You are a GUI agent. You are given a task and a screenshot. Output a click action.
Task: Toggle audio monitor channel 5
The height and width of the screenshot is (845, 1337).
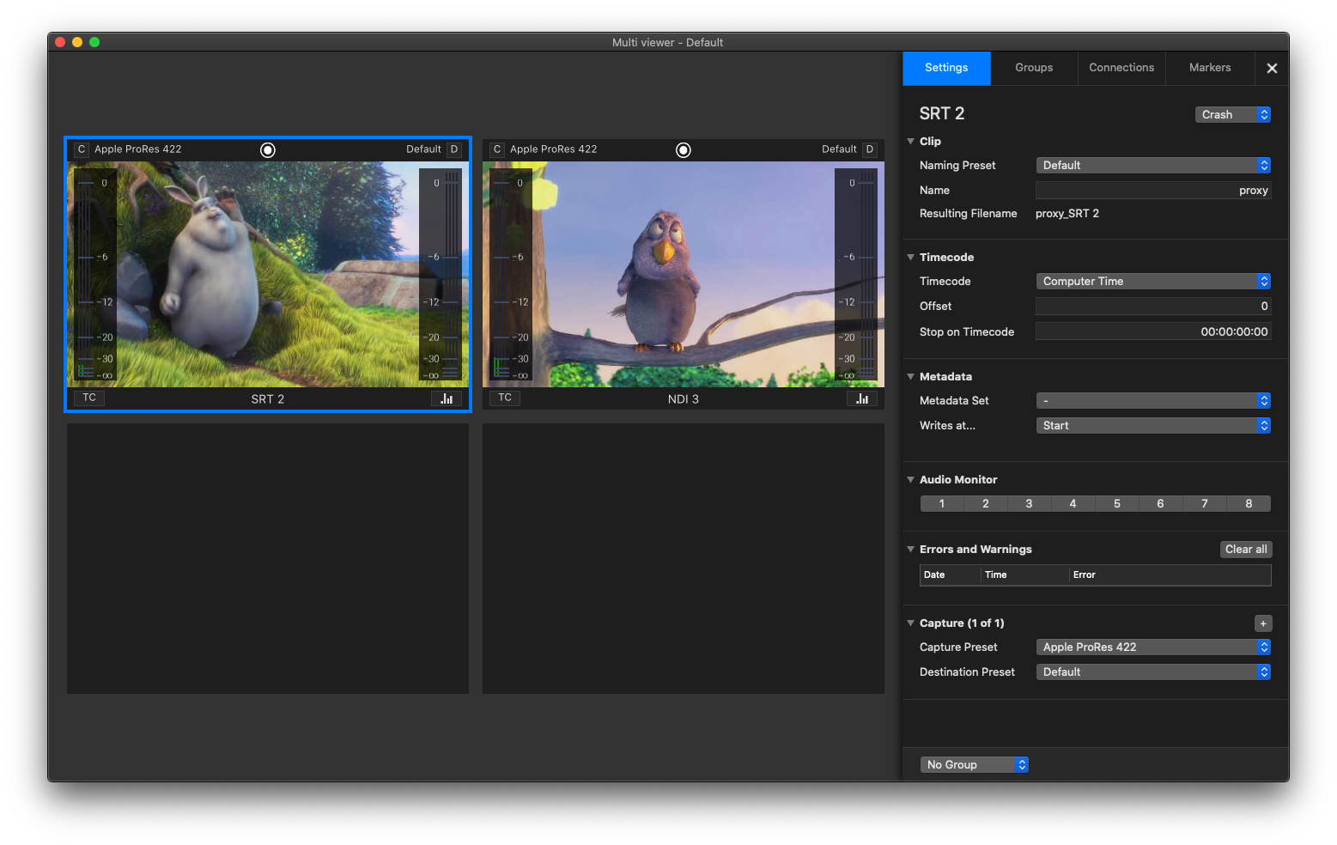click(1117, 504)
